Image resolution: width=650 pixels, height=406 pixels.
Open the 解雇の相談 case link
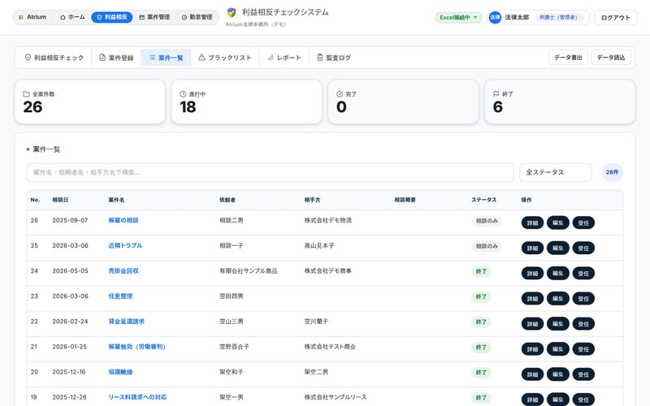coord(123,220)
